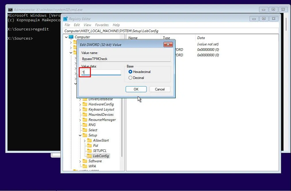Open the Edit menu in Registry Editor

click(77, 25)
